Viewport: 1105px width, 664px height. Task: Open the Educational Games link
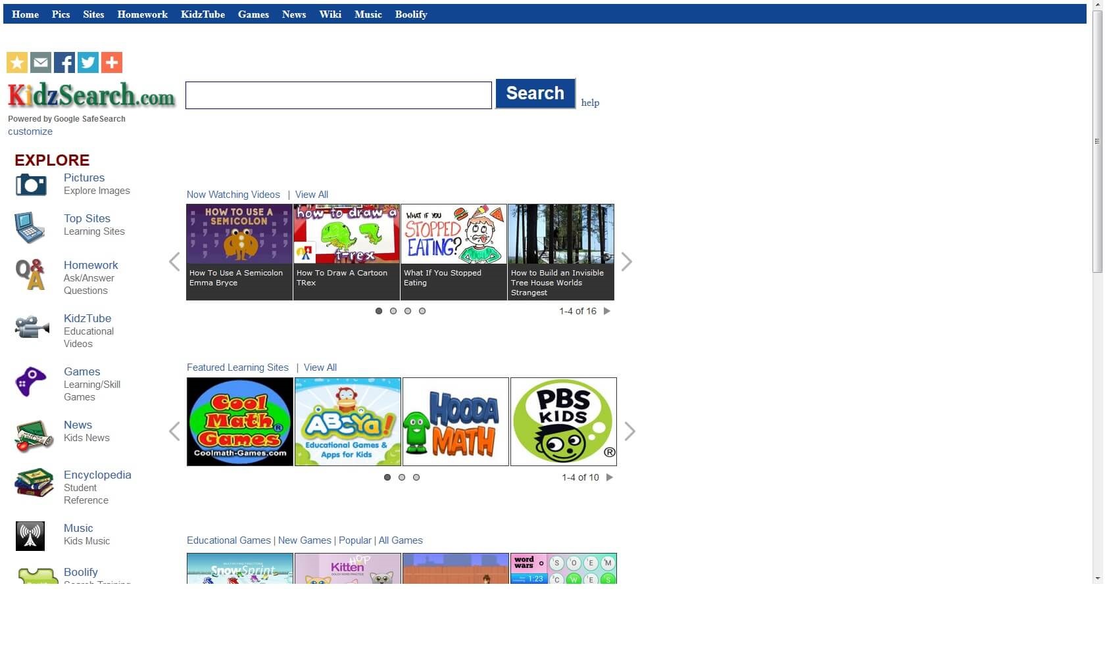tap(229, 540)
